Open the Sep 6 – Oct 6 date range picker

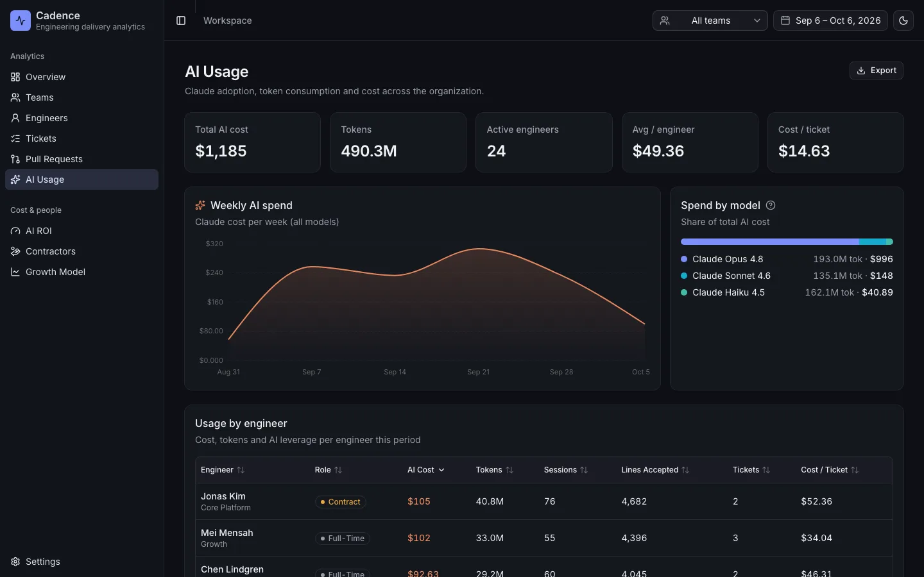tap(830, 21)
